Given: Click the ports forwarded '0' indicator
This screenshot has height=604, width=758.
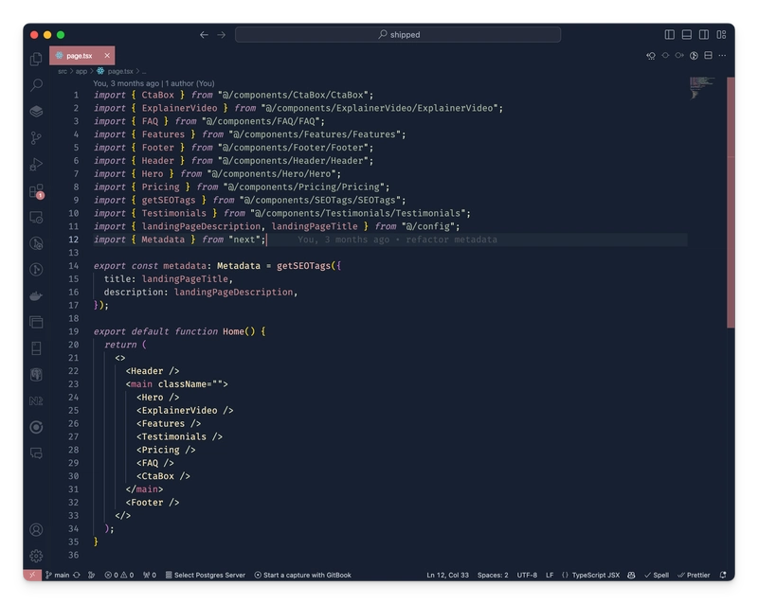Looking at the screenshot, I should (150, 575).
